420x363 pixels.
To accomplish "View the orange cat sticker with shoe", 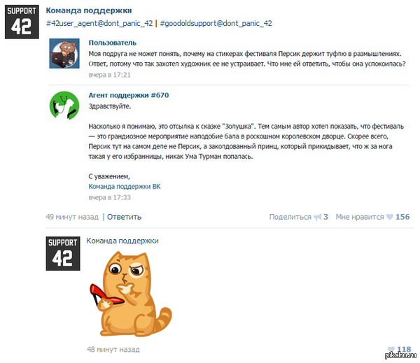I will (130, 294).
